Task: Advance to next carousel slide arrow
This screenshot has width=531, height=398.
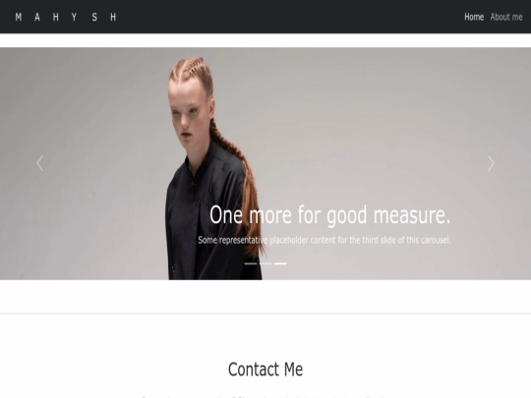Action: tap(491, 164)
